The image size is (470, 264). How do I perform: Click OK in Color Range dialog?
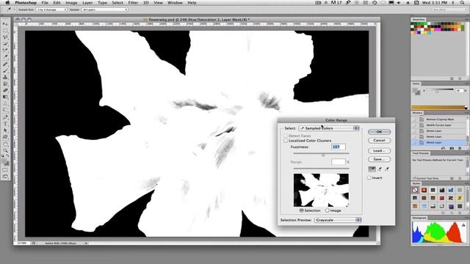click(x=379, y=132)
